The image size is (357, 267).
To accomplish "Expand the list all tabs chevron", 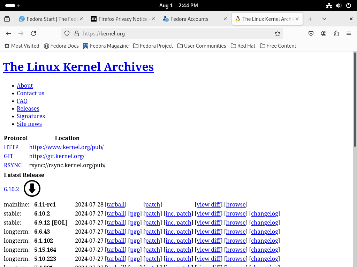I will [324, 19].
